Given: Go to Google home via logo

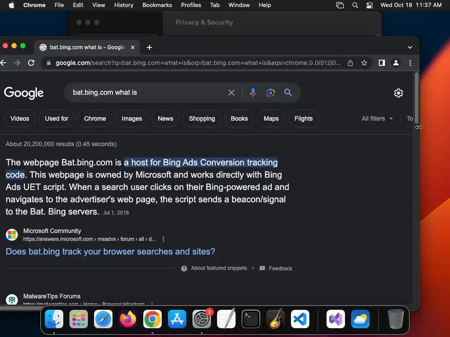Looking at the screenshot, I should (24, 93).
